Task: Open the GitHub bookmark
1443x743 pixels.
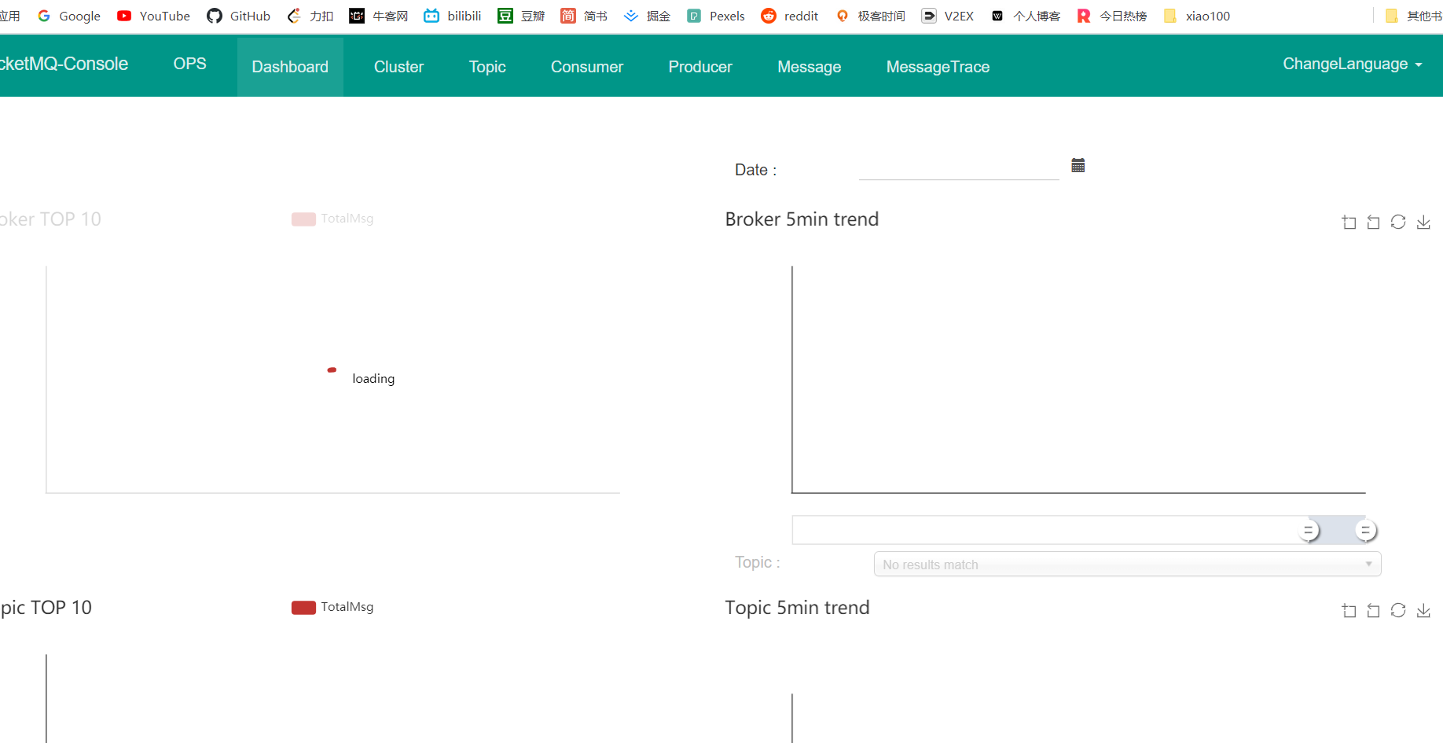Action: coord(239,16)
